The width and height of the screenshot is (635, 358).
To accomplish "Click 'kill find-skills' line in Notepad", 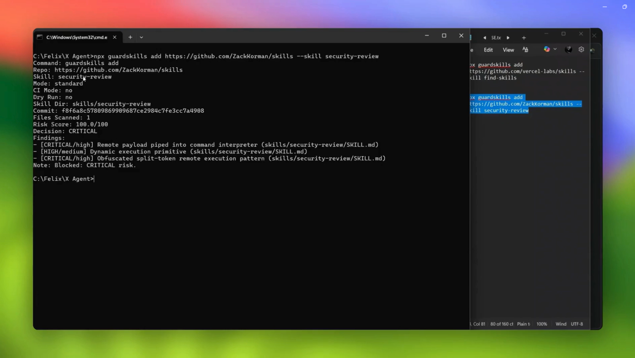I will pos(493,78).
